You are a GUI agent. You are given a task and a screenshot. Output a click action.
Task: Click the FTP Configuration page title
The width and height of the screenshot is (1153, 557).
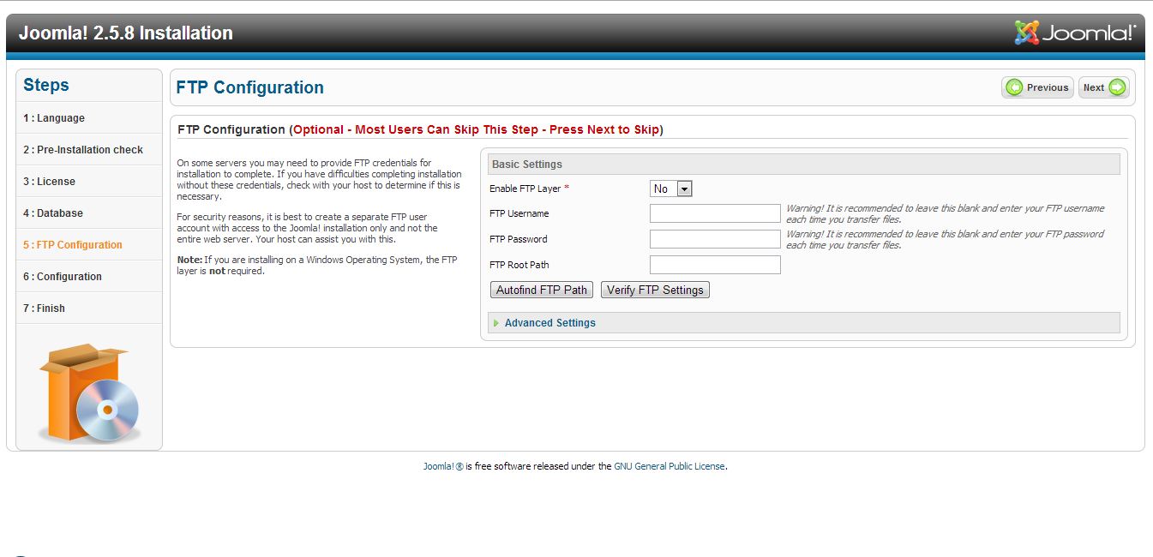tap(249, 87)
